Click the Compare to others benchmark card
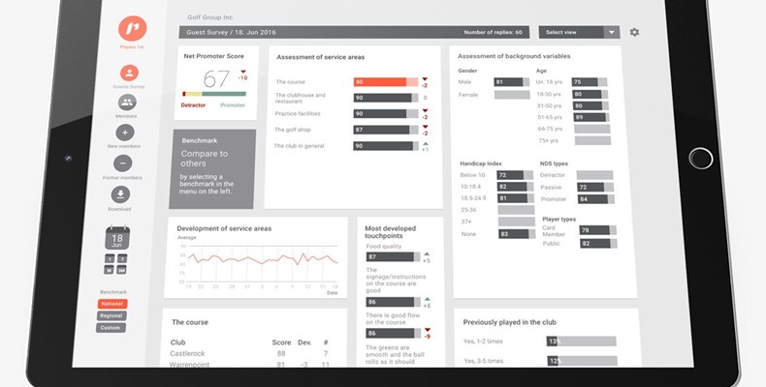 [x=212, y=168]
